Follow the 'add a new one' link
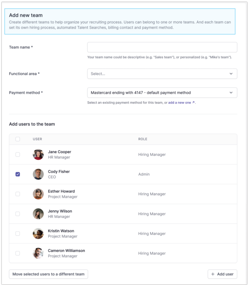Screen dimensions: 249x285 (180, 103)
